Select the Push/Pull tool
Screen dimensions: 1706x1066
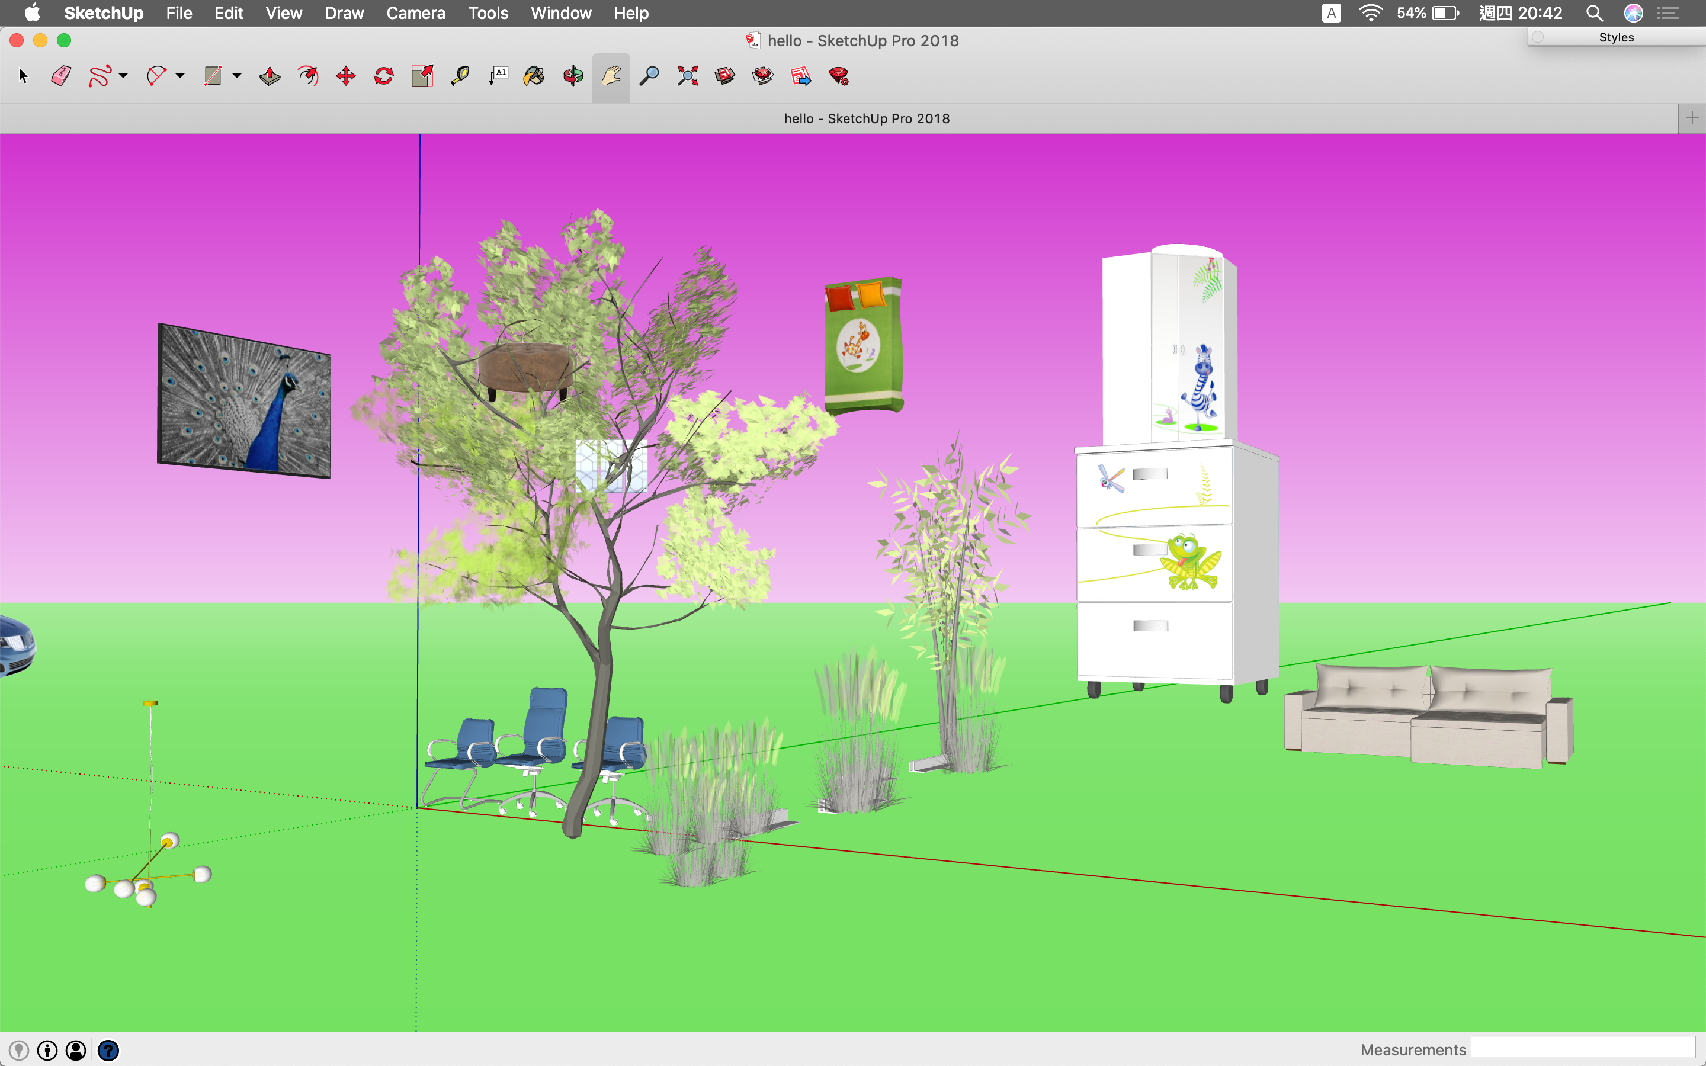270,76
